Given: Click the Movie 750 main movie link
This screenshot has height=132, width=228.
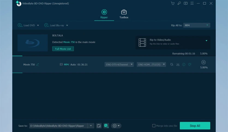Looking at the screenshot, I should (x=69, y=42).
